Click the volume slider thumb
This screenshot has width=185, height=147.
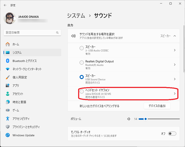tap(146, 119)
